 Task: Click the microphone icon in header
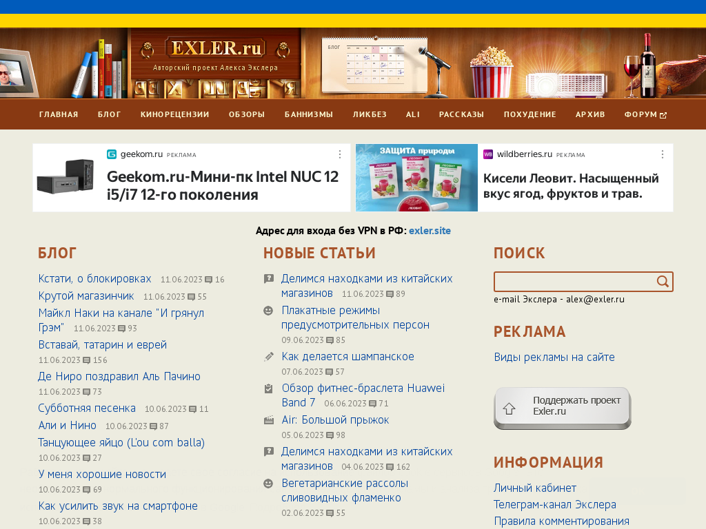(x=436, y=72)
